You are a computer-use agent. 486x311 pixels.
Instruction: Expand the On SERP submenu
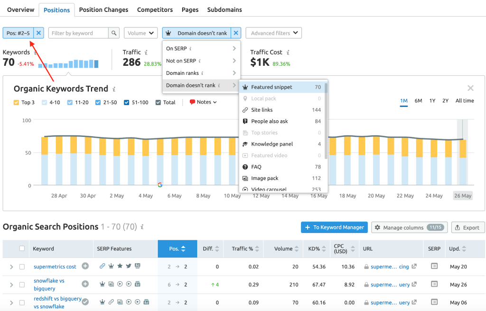point(201,49)
